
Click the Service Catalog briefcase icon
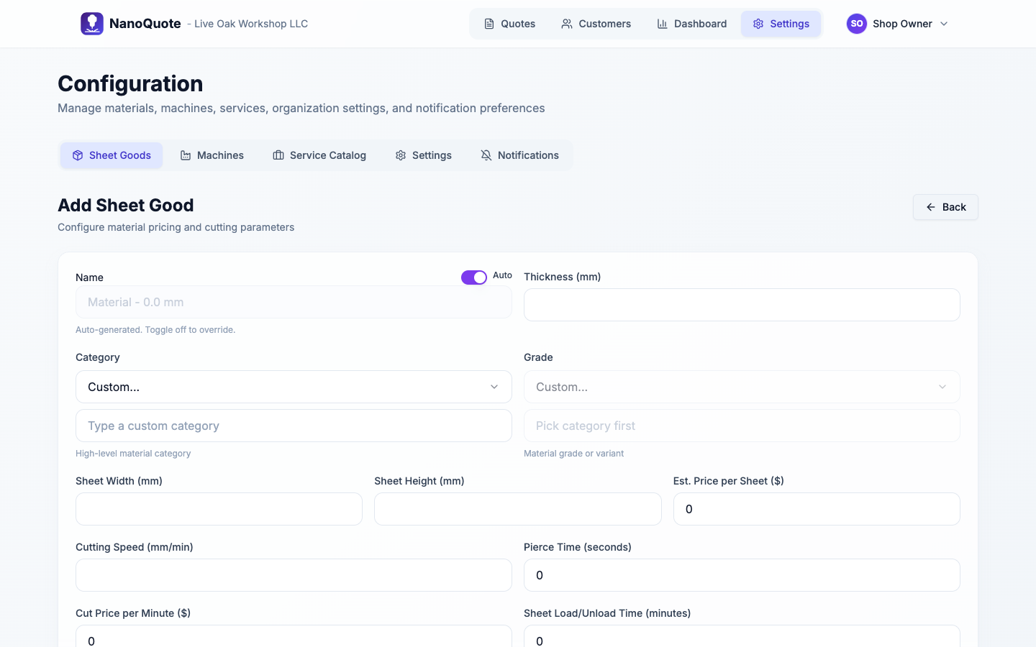pyautogui.click(x=278, y=155)
